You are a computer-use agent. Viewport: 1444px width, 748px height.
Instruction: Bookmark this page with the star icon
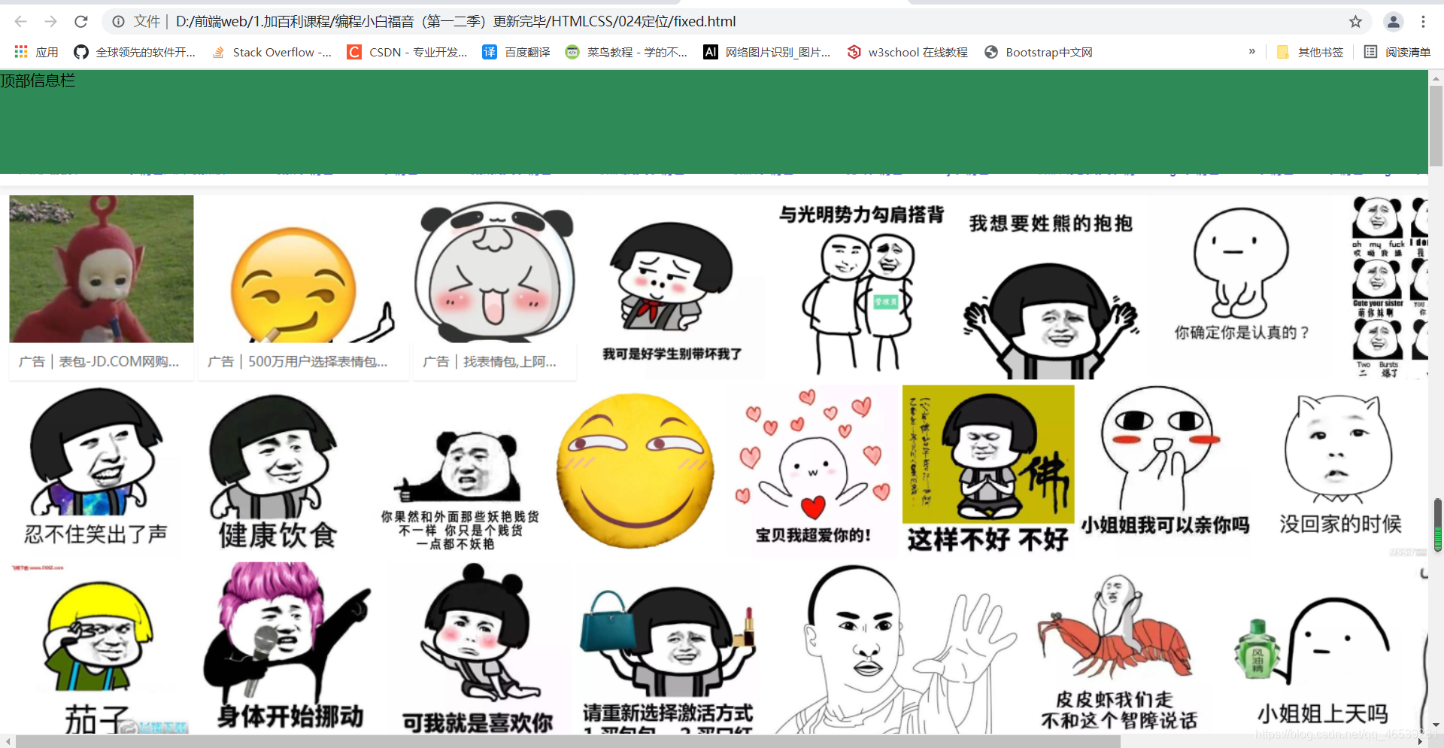coord(1355,22)
